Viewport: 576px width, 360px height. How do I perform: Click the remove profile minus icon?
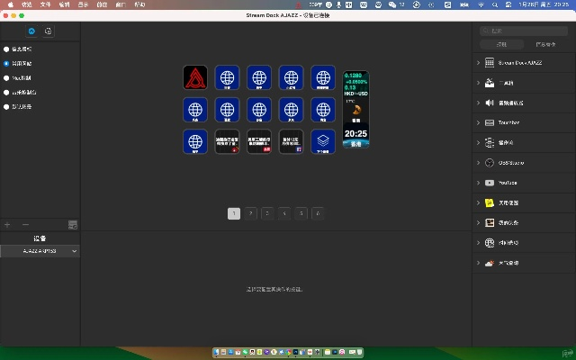coord(25,224)
